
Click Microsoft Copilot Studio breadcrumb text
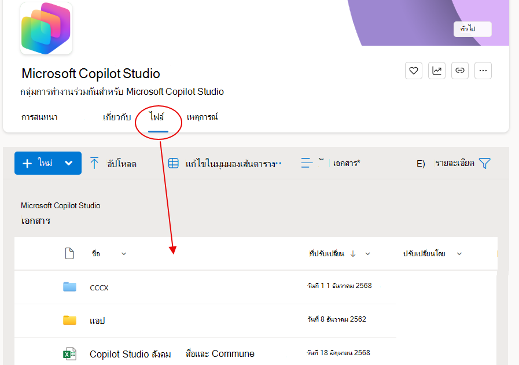[x=61, y=205]
